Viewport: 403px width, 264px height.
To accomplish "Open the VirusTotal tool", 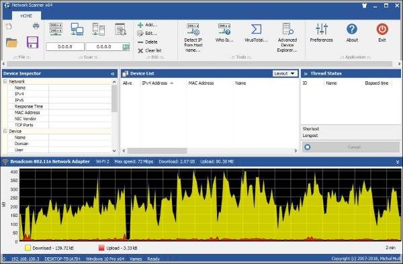I will click(256, 33).
